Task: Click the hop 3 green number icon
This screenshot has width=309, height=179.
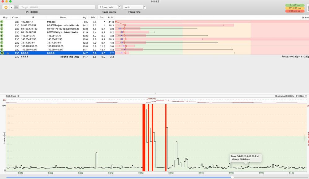Action: click(x=2, y=28)
